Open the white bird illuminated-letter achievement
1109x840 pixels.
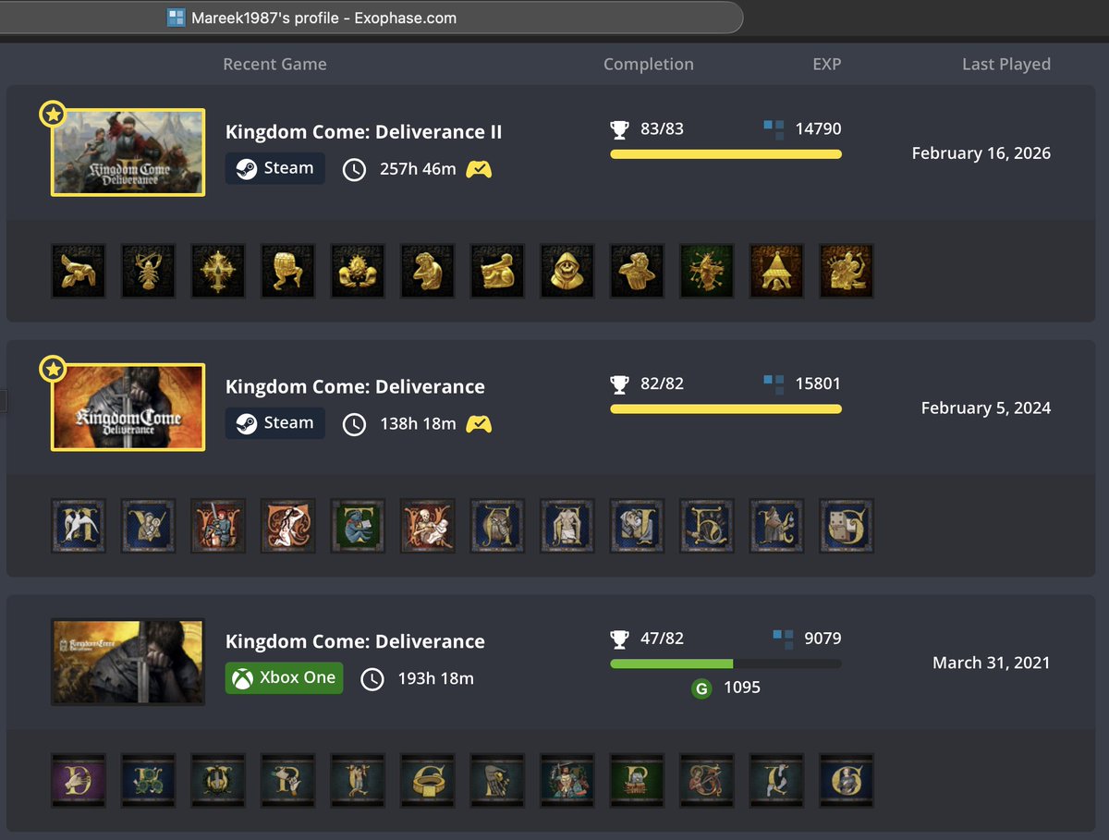coord(79,526)
